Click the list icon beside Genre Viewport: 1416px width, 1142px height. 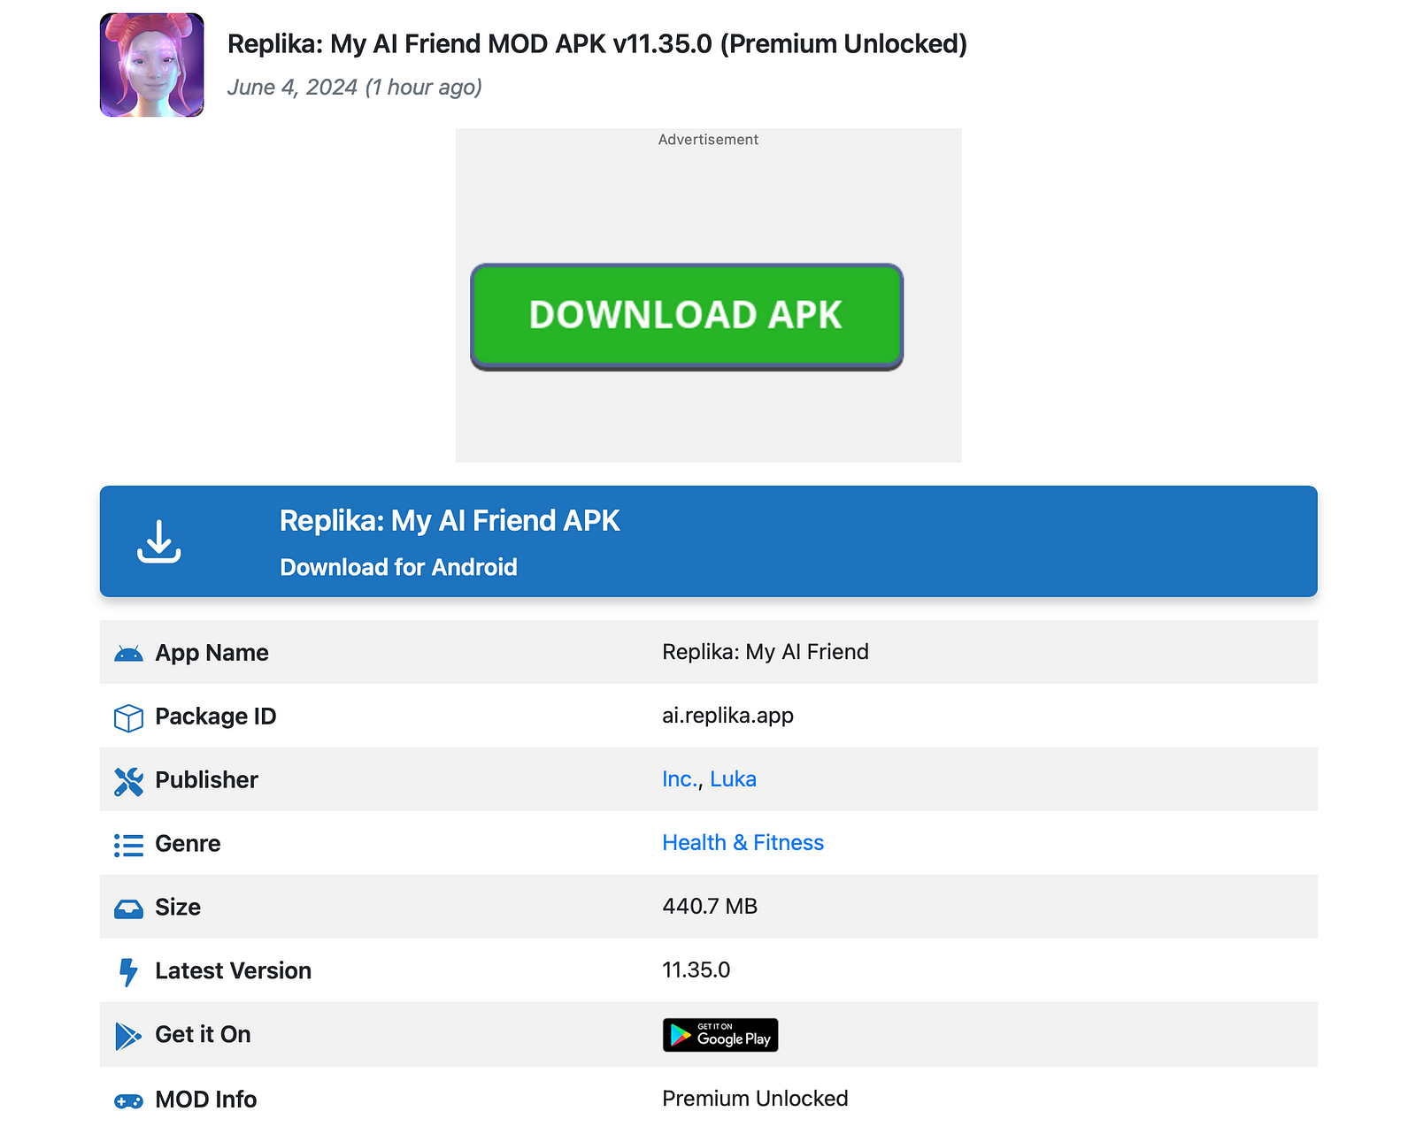[128, 845]
